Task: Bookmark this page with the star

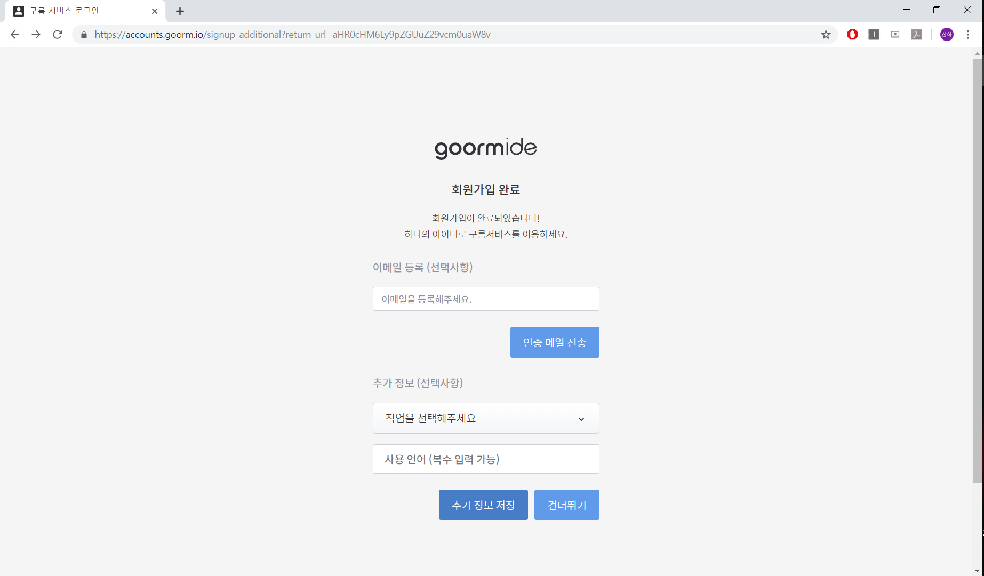Action: tap(826, 35)
